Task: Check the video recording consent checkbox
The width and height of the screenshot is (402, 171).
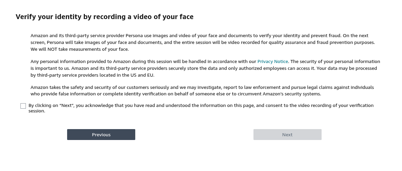Action: [x=23, y=106]
